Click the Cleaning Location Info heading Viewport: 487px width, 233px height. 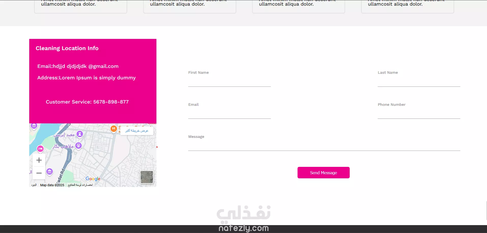point(67,48)
